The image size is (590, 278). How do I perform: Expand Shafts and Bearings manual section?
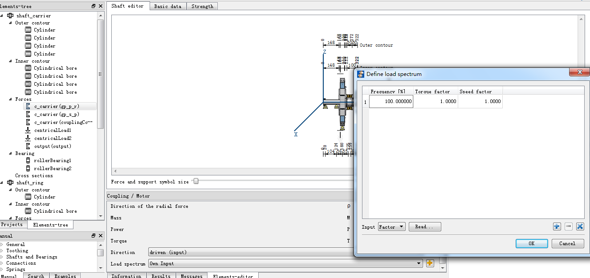(x=2, y=257)
